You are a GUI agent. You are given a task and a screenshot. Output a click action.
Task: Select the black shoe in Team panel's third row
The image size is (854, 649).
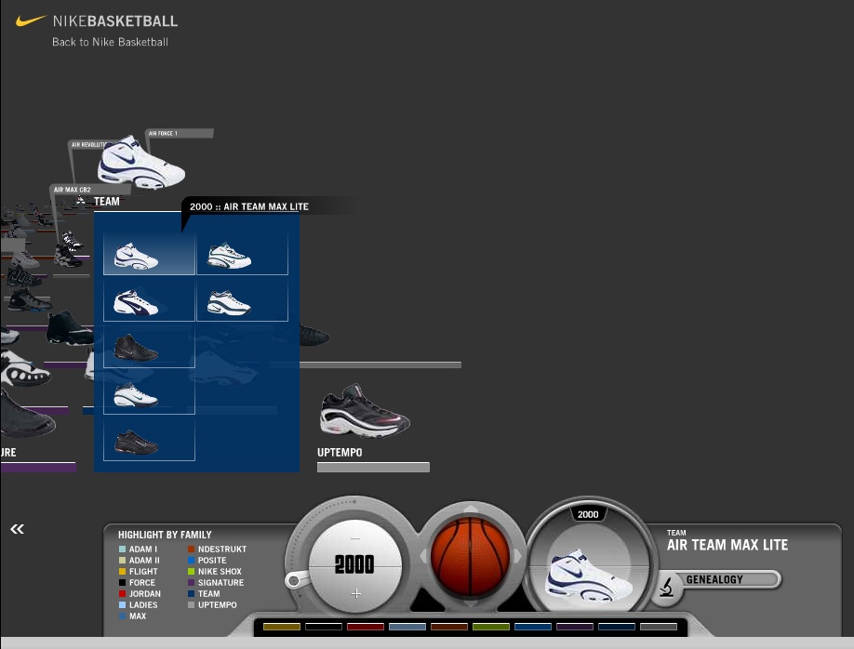click(149, 346)
